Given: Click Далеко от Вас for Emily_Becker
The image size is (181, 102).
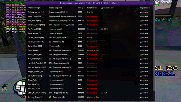Looking at the screenshot, I should click(93, 50).
